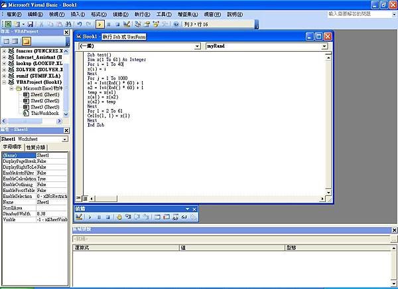Collapse the VBAProject (Book1) node
The height and width of the screenshot is (289, 398).
point(4,82)
